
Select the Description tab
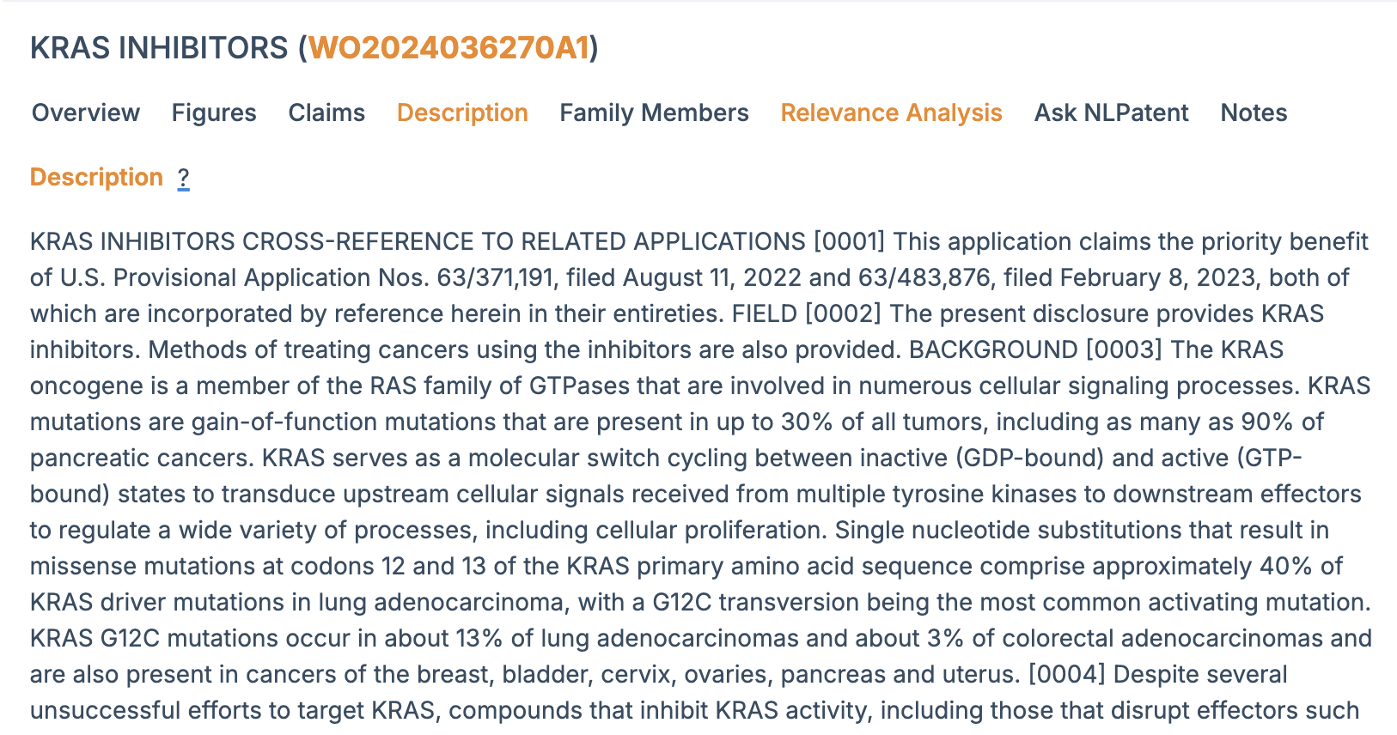462,112
